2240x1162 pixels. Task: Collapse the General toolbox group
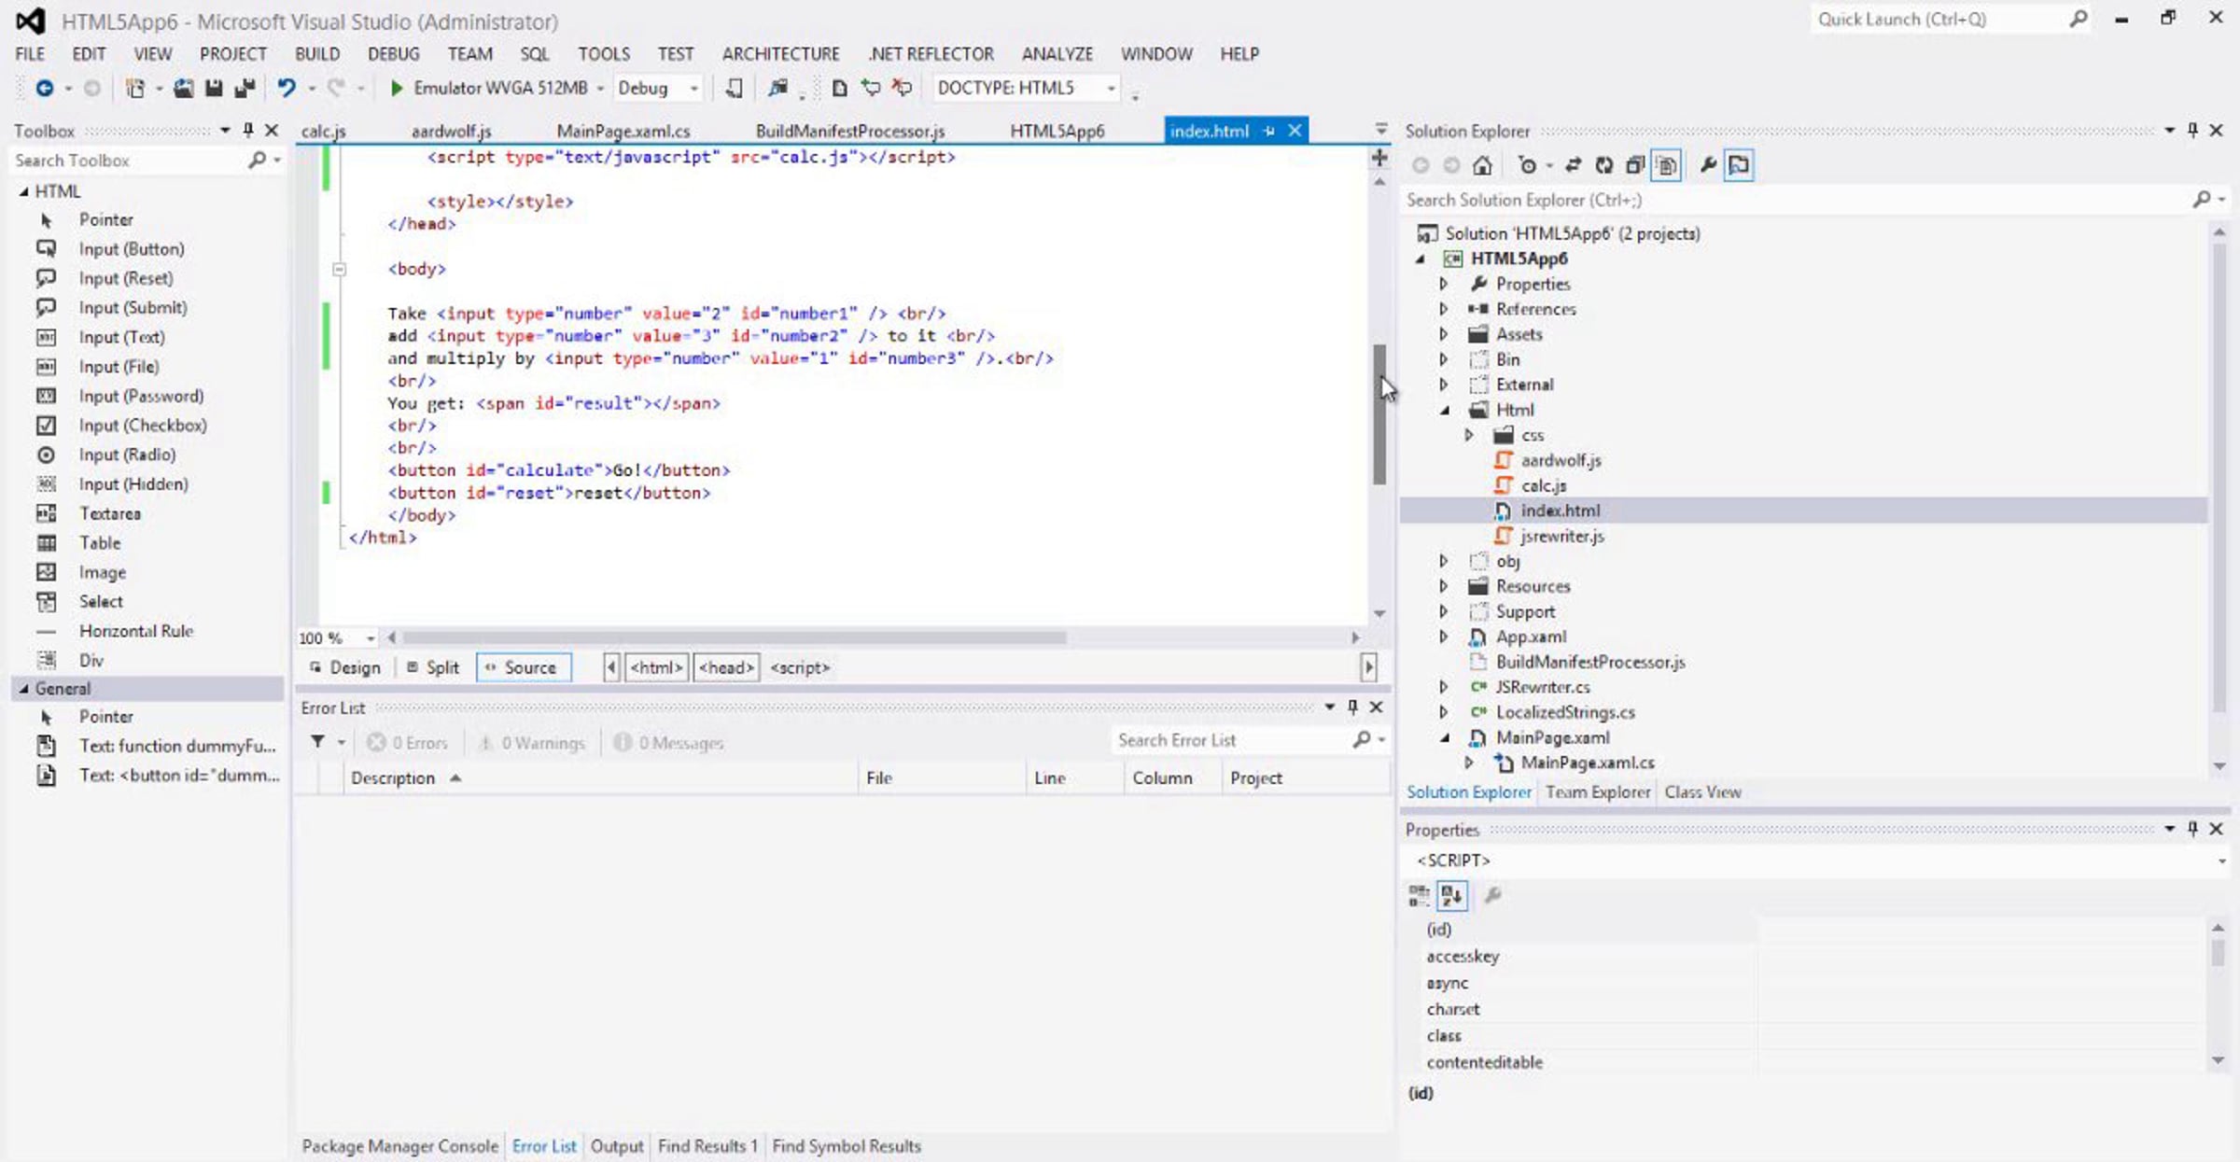[23, 689]
